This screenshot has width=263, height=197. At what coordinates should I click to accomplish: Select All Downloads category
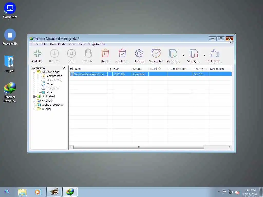coord(50,72)
